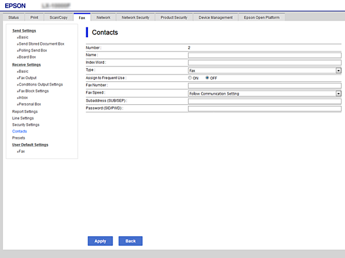Open Polling Send Box link
Screen dimensions: 345x258
[x=33, y=50]
